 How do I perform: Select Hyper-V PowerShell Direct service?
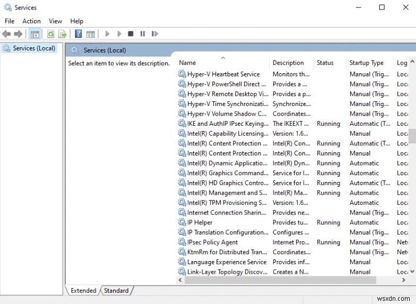[226, 84]
